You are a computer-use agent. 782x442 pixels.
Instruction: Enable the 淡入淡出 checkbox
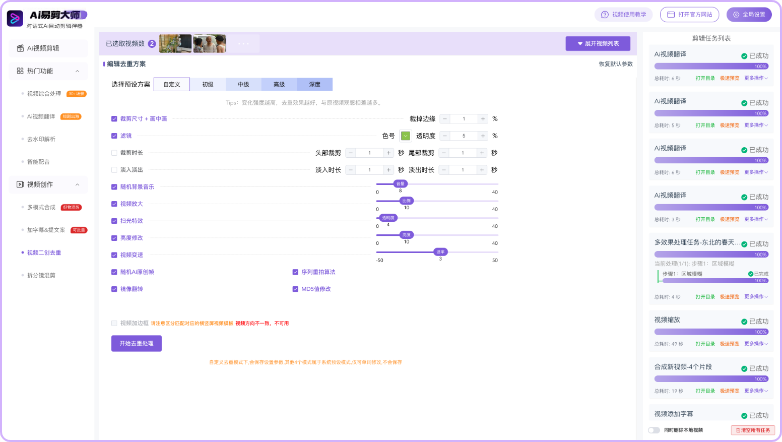pyautogui.click(x=114, y=170)
